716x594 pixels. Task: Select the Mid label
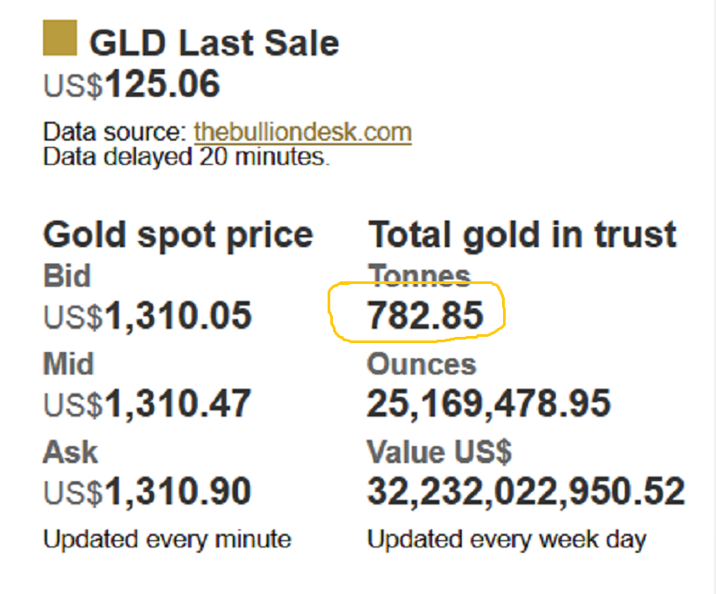69,364
